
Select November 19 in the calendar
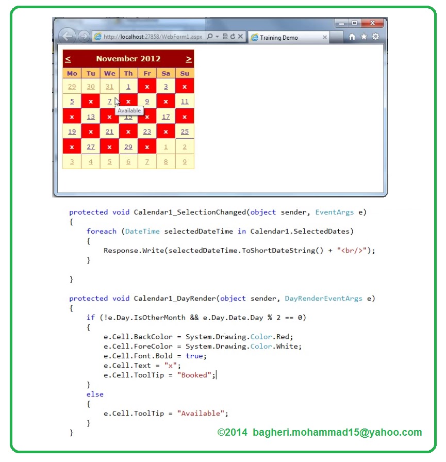click(72, 131)
